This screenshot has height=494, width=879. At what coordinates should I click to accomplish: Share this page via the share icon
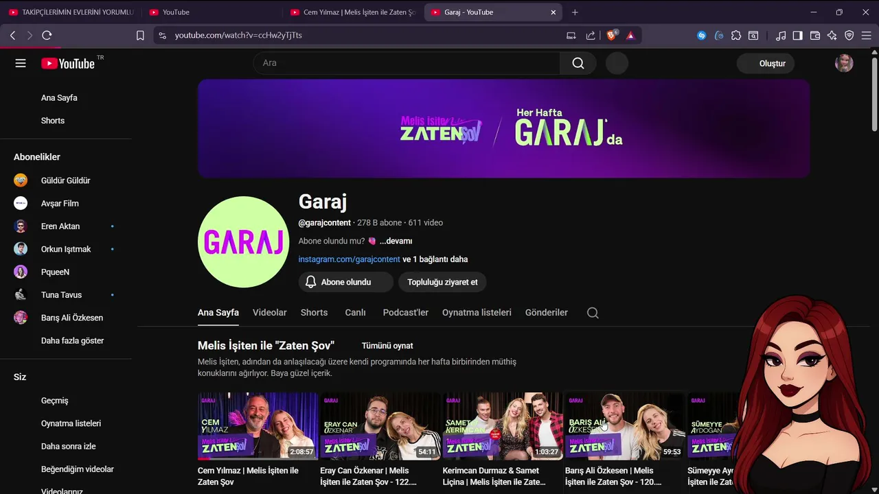point(591,35)
